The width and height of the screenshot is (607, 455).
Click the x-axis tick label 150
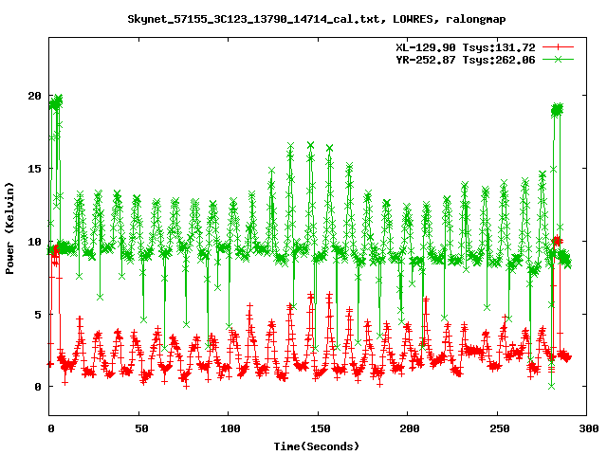point(321,428)
